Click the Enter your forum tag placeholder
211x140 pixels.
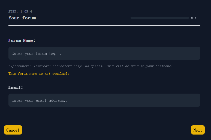pos(36,54)
